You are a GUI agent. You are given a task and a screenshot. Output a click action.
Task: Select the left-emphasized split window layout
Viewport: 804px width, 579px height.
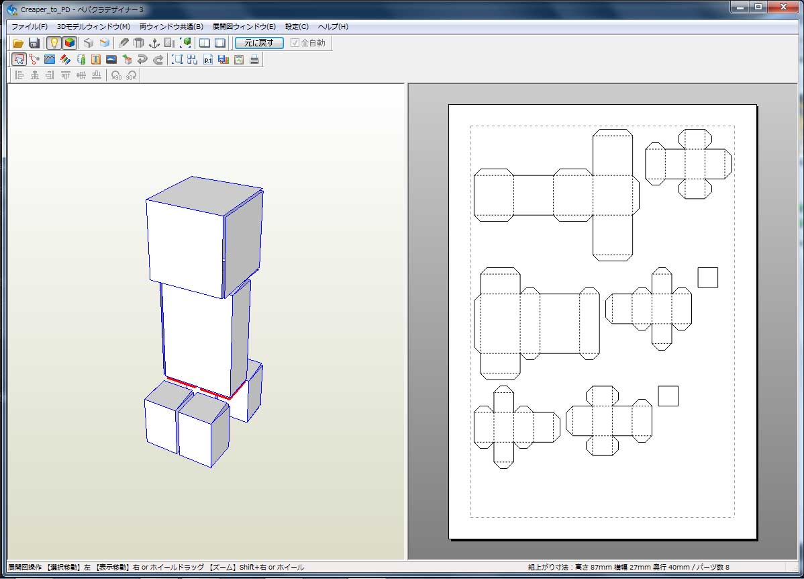204,43
